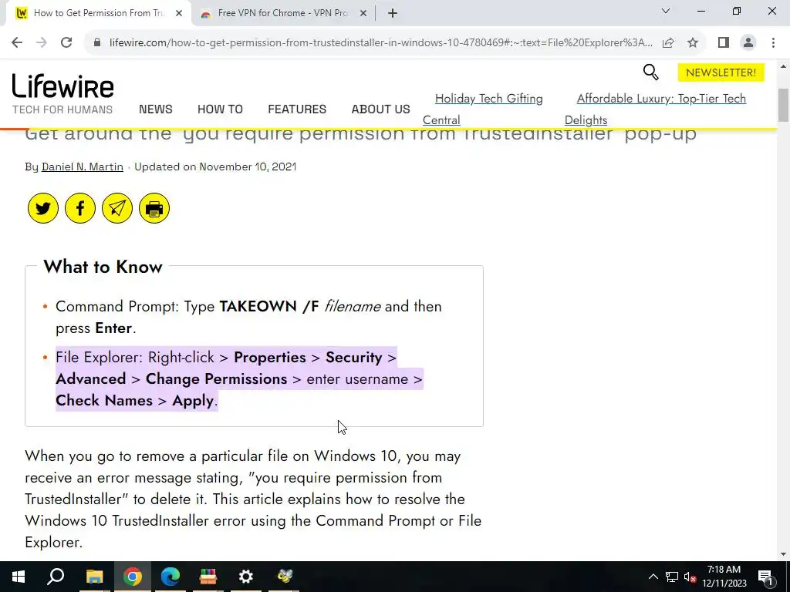Viewport: 790px width, 592px height.
Task: Open notification center icon
Action: tap(765, 577)
